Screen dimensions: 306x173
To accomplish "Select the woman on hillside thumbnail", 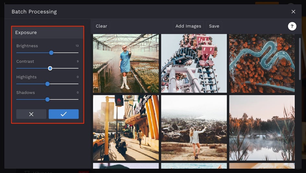I will tap(194, 128).
